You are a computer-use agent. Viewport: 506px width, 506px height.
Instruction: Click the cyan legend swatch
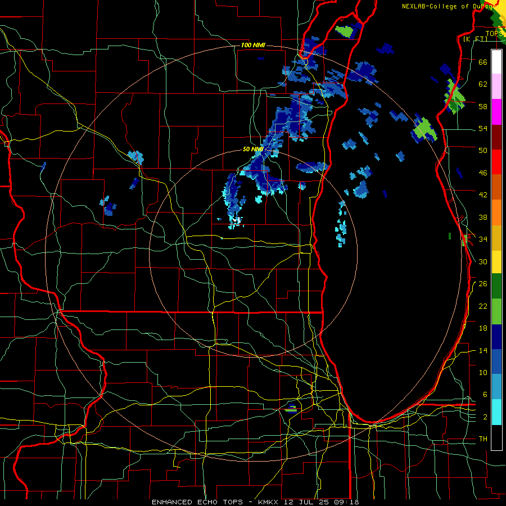point(496,412)
